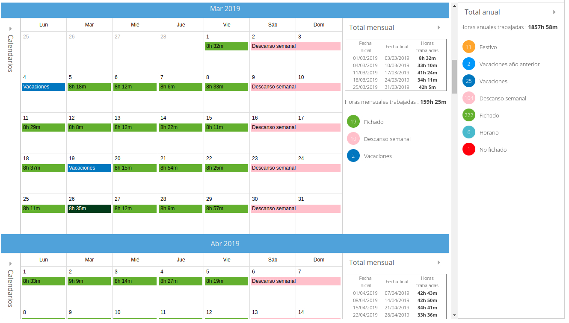The image size is (569, 323).
Task: Click the annual Fichado circle 222
Action: pos(469,115)
